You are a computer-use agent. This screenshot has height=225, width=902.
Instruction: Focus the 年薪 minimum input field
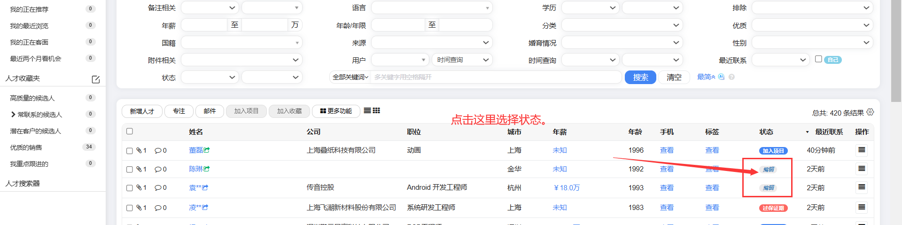coord(204,25)
